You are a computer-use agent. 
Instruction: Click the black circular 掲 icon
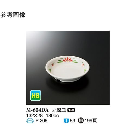(81, 121)
